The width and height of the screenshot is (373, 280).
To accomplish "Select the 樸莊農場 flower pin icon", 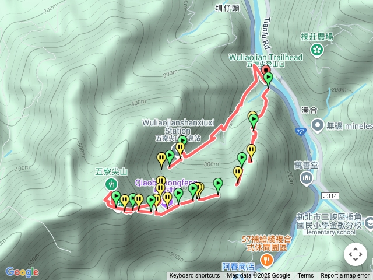I will click(x=317, y=50).
